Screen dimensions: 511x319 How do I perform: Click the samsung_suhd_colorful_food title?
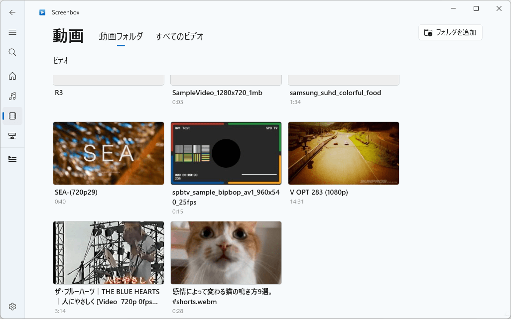pos(335,93)
